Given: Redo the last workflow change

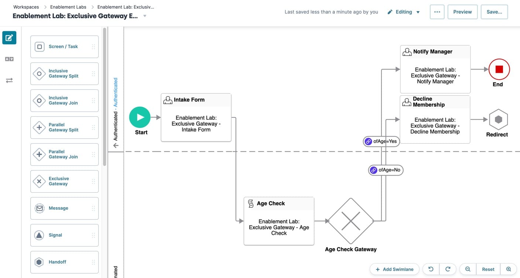Looking at the screenshot, I should (x=448, y=269).
